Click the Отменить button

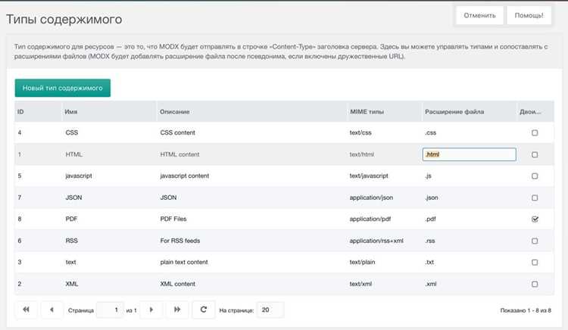coord(479,15)
